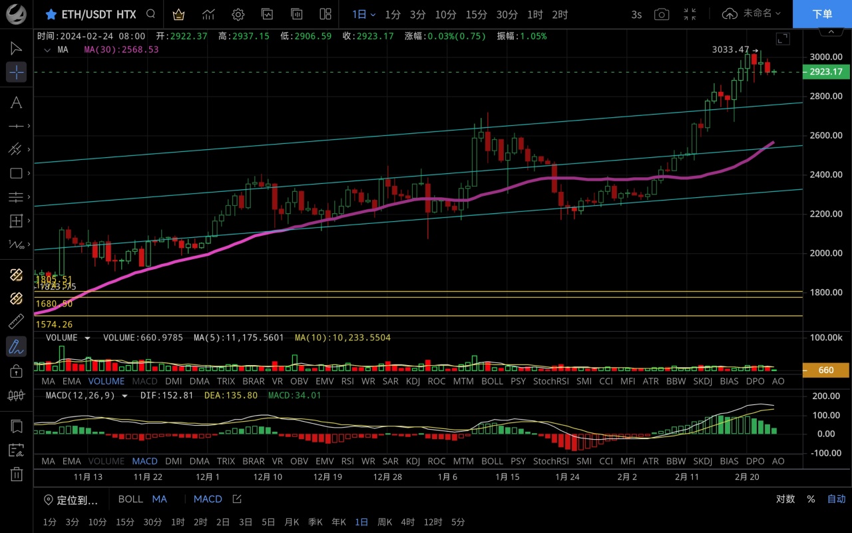
Task: Toggle ETH/USDT favorite star
Action: [x=51, y=14]
